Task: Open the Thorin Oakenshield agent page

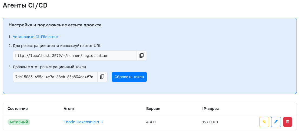Action: [83, 122]
